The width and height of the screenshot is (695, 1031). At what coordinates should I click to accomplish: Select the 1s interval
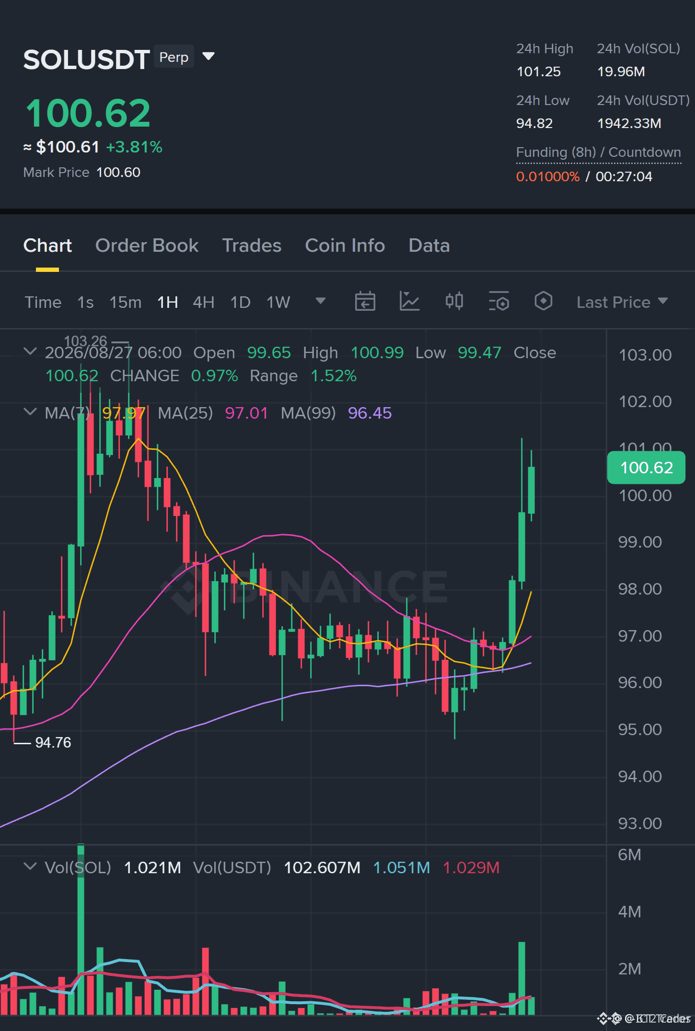pyautogui.click(x=85, y=302)
